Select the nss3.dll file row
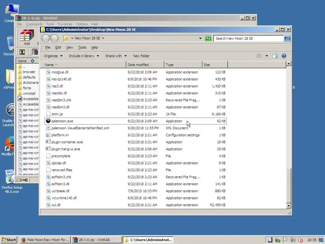The image size is (325, 244). coord(136,86)
